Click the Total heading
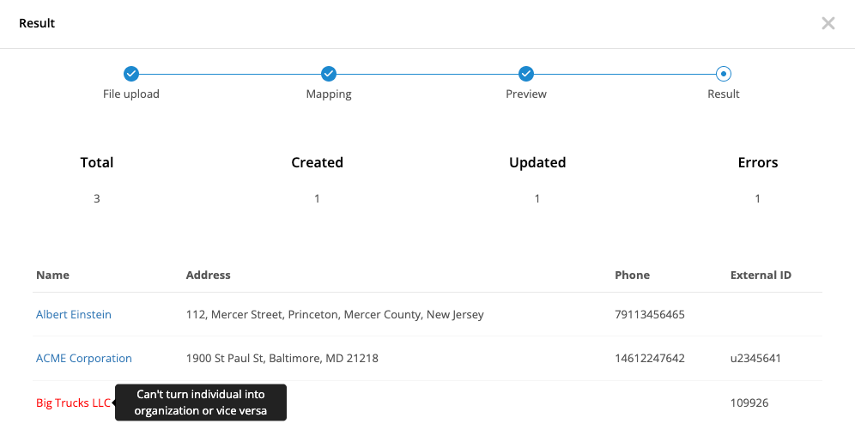 96,162
